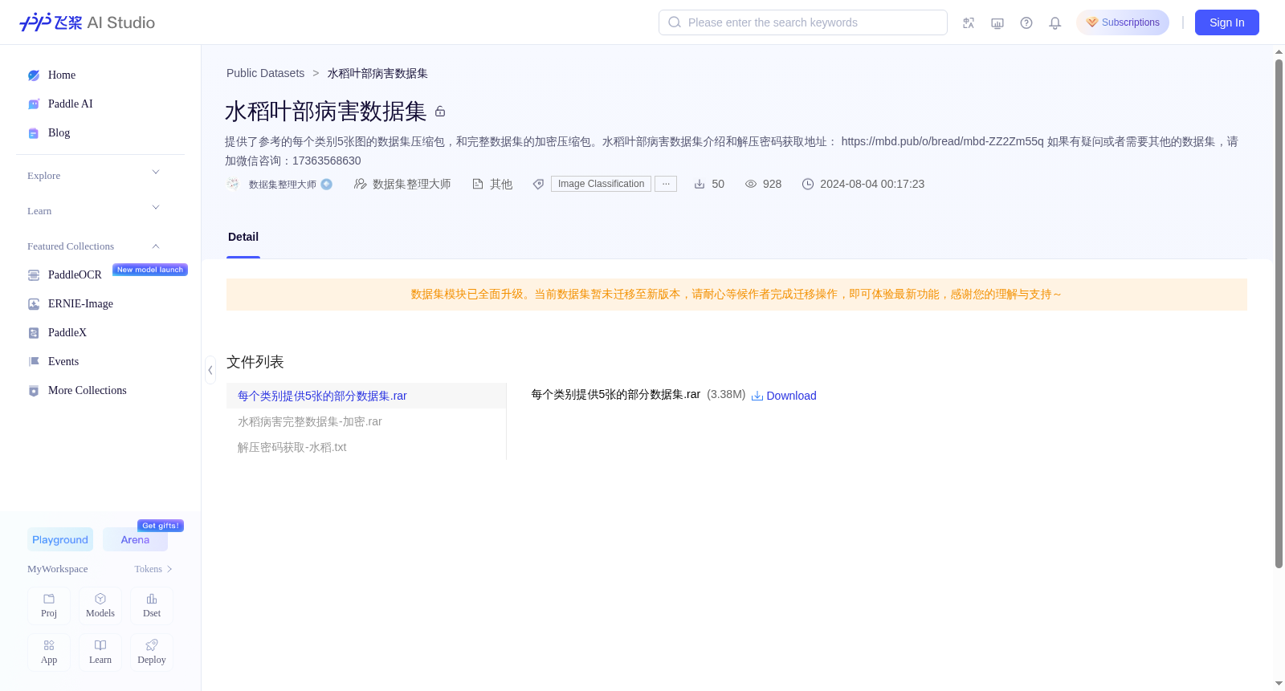Open App in MyWorkspace
This screenshot has width=1285, height=691.
[x=49, y=652]
